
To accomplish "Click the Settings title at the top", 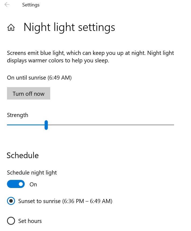I will pyautogui.click(x=31, y=5).
